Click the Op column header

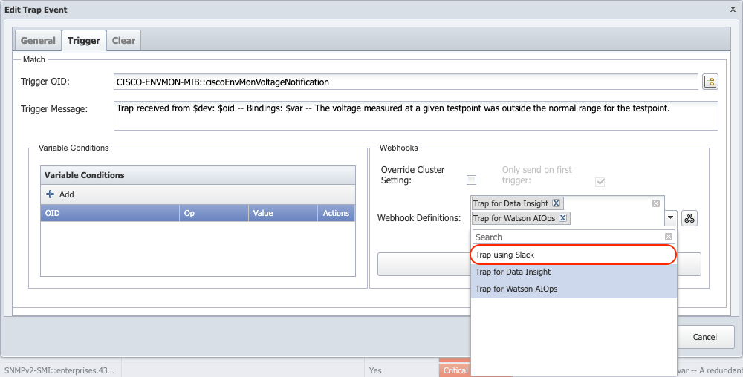(x=214, y=213)
